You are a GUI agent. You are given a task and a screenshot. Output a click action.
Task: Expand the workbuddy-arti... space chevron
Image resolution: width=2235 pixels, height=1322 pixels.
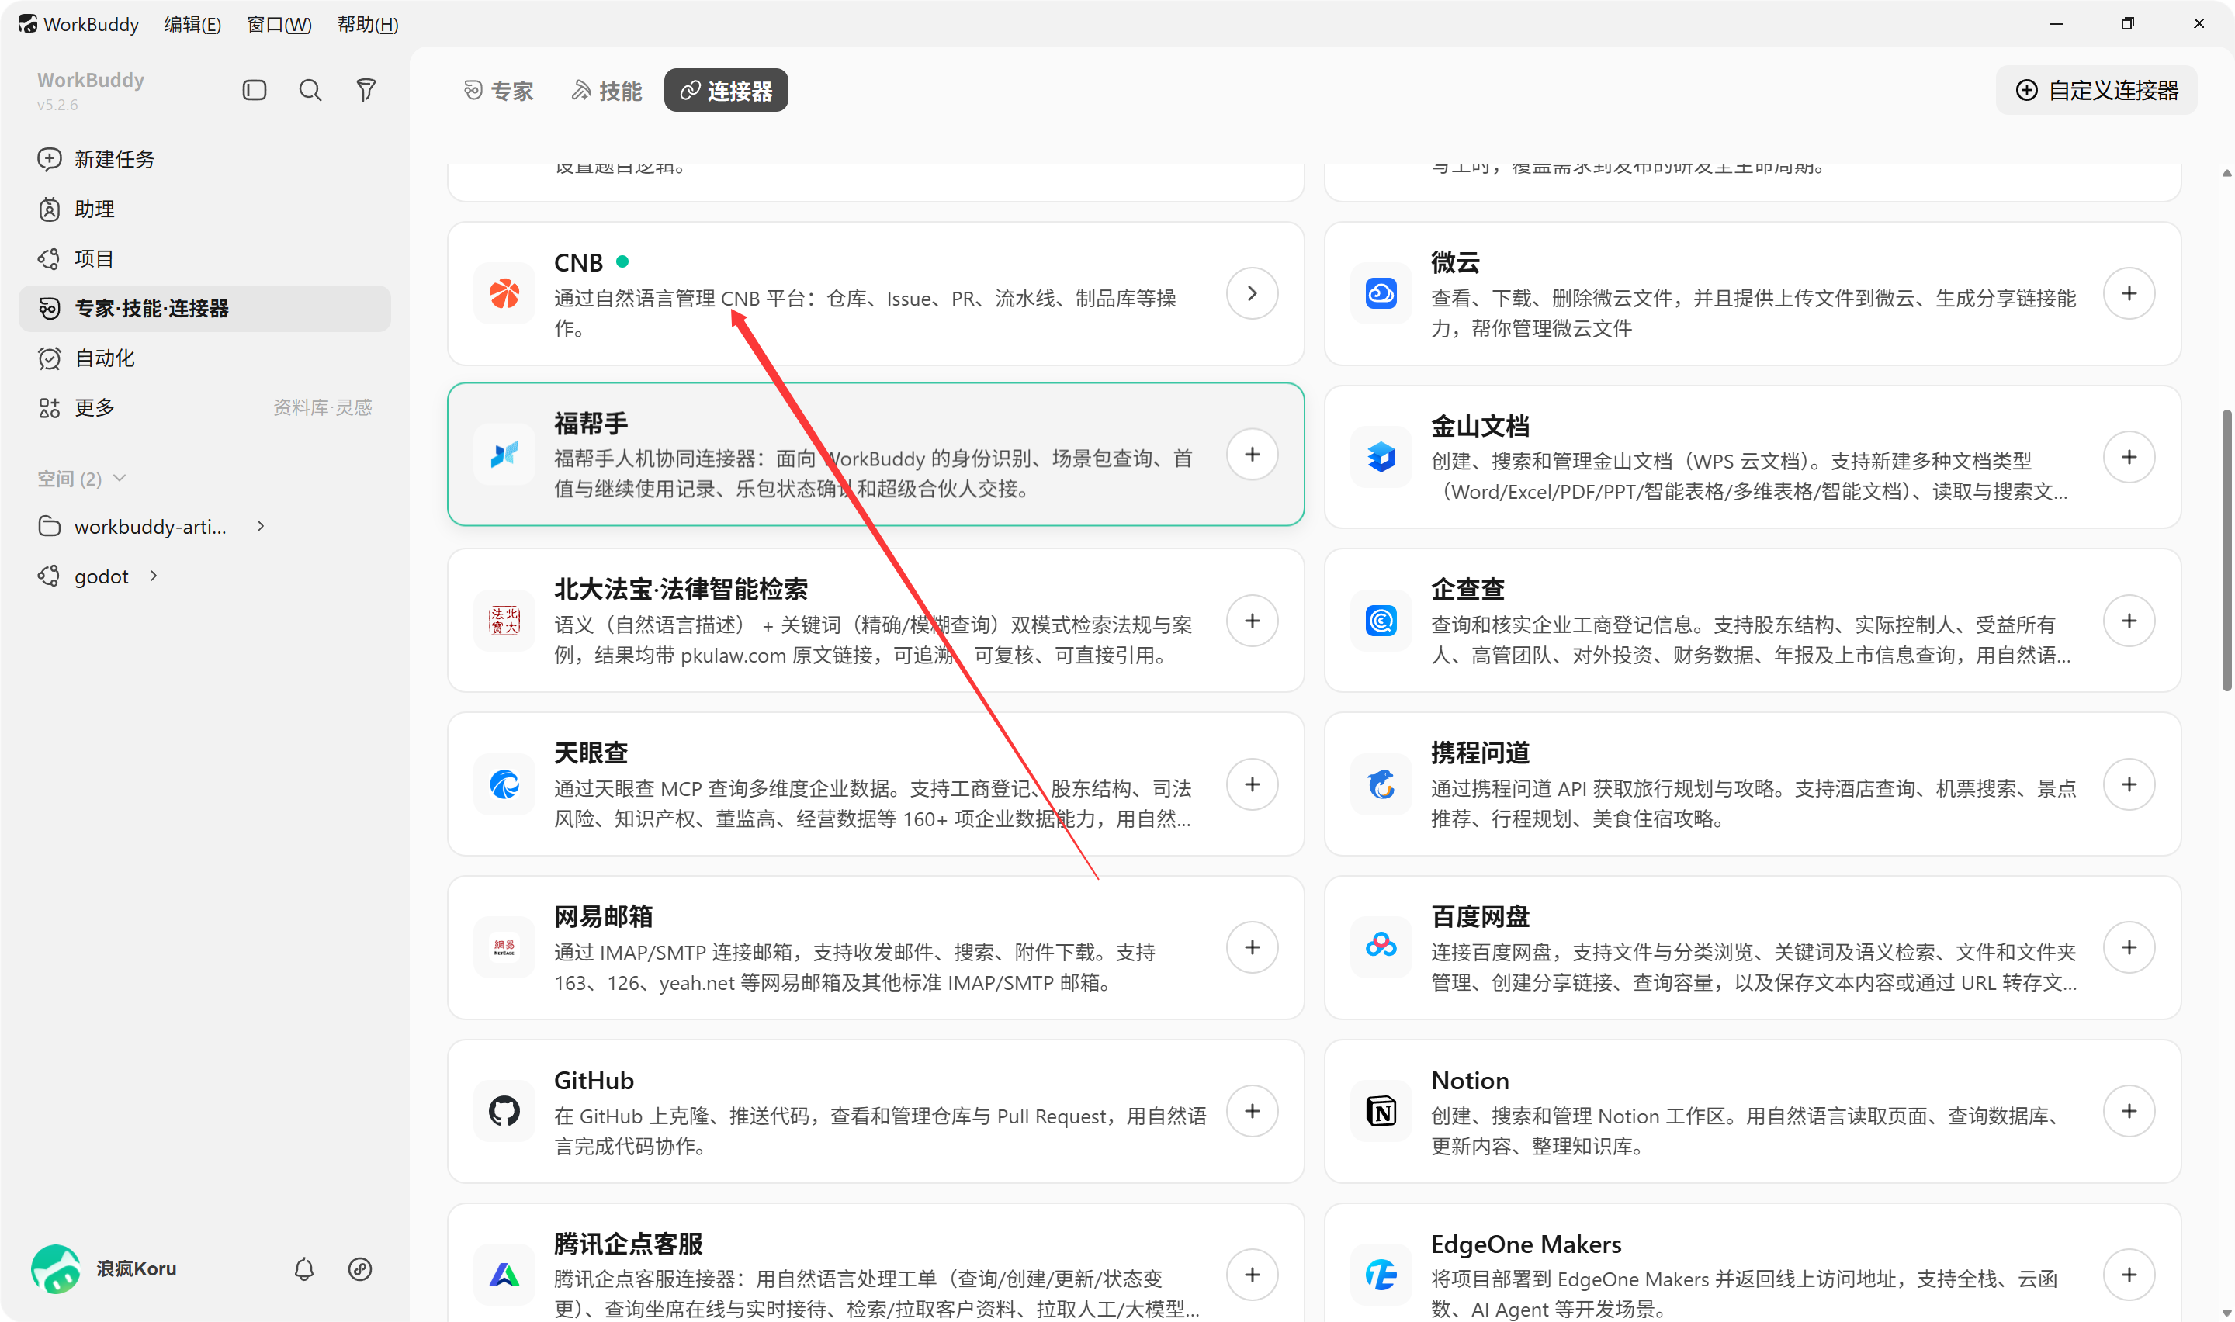pos(260,527)
